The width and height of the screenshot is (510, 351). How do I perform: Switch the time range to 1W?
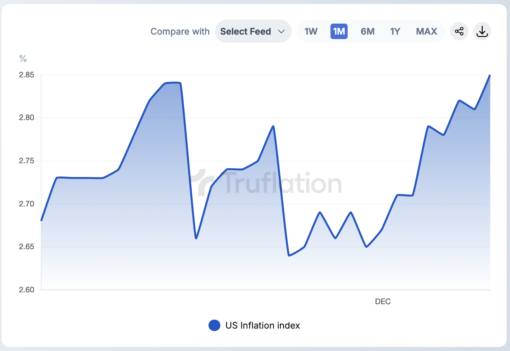(x=311, y=31)
